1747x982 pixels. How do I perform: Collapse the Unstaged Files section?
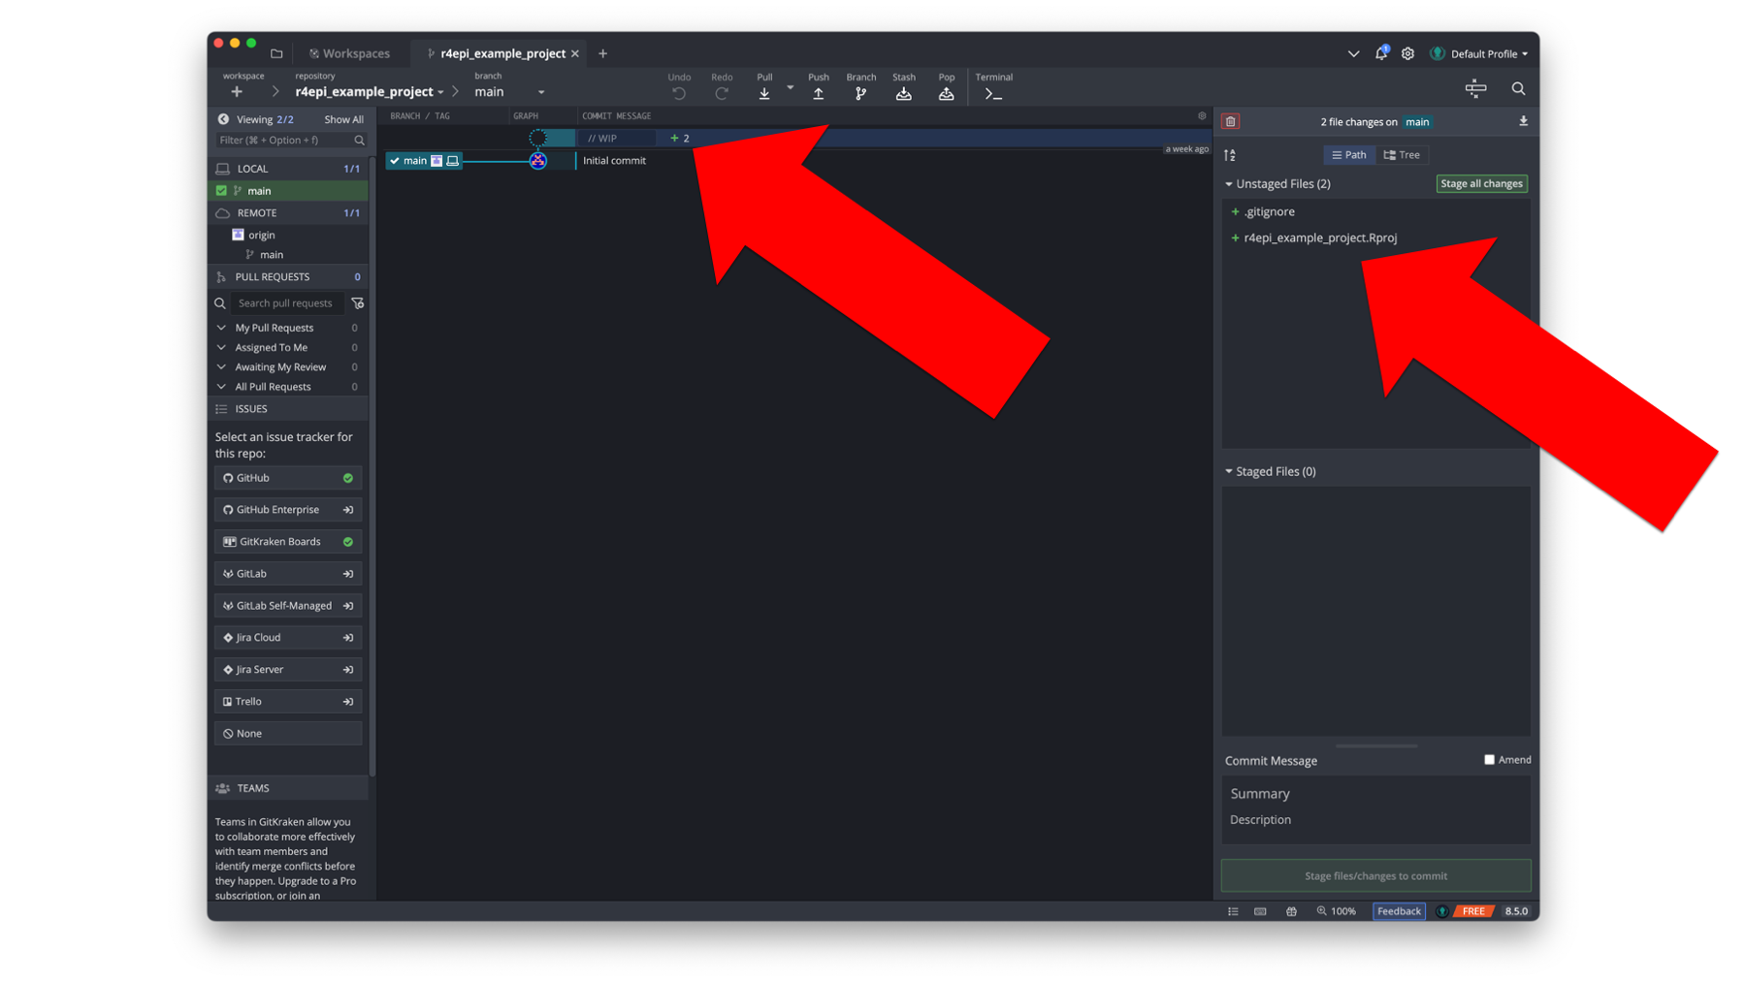(x=1229, y=183)
